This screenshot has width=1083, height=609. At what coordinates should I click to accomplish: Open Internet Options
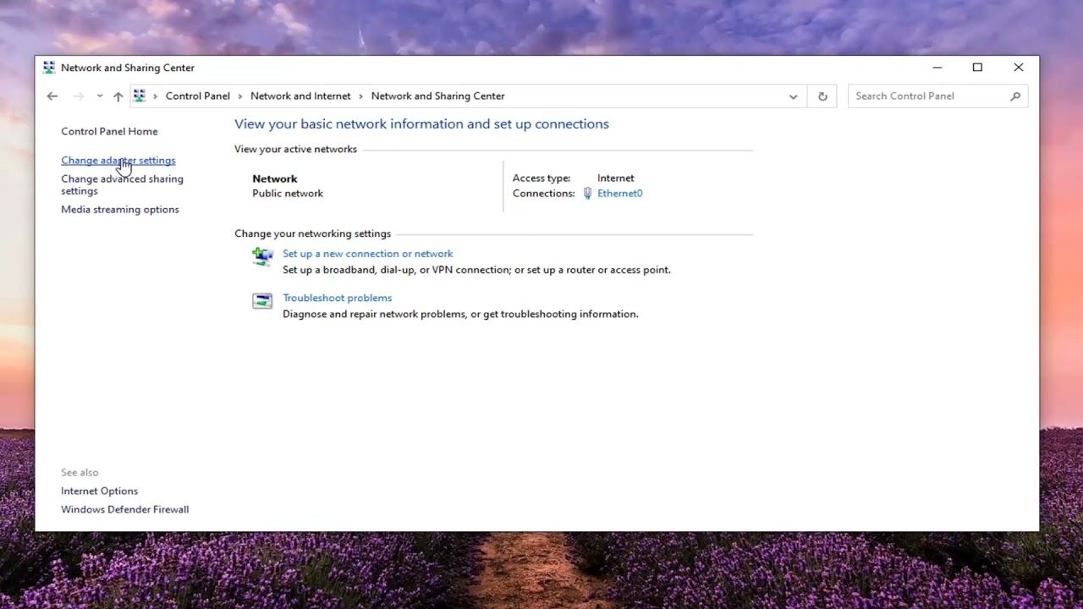[x=99, y=491]
